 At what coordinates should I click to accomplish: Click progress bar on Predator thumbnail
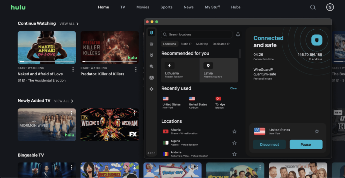109,61
